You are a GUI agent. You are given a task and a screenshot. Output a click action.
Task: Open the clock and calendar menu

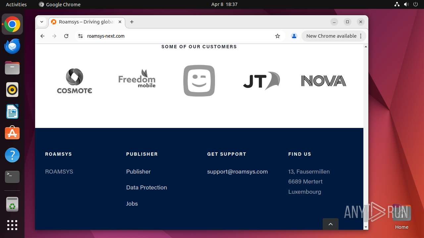point(224,4)
